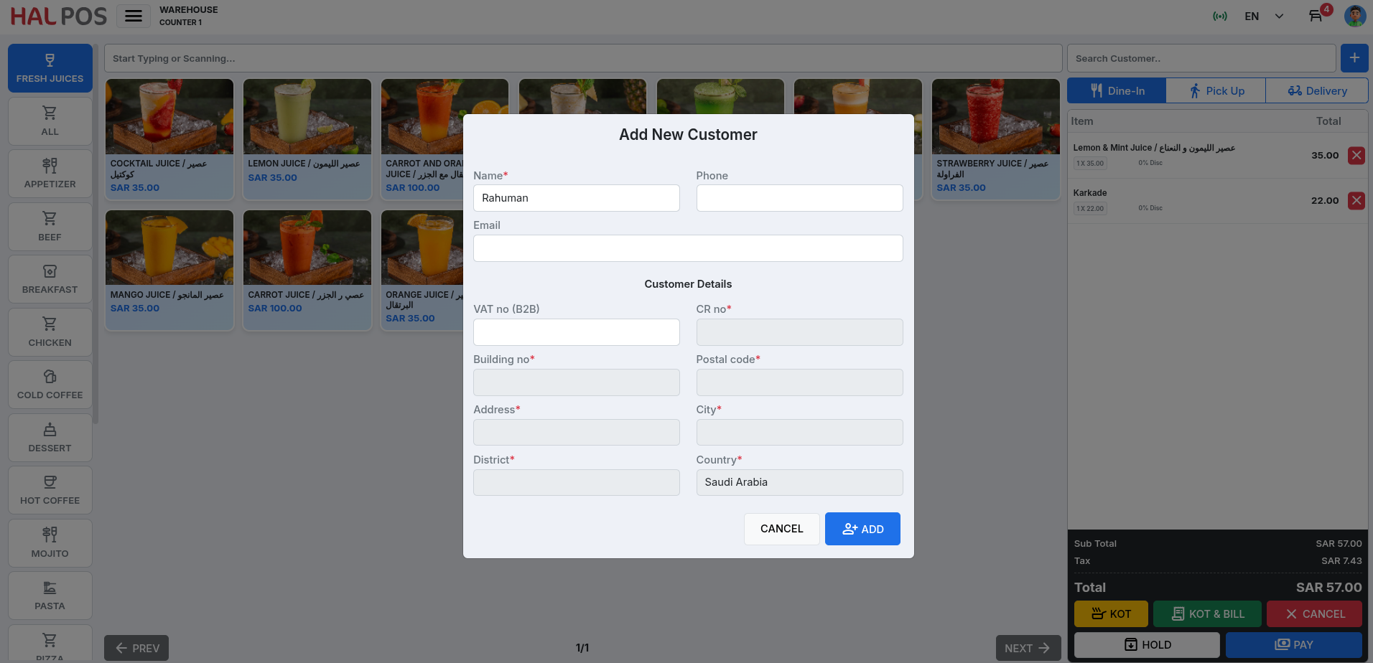
Task: Switch to Delivery order type
Action: coord(1316,91)
